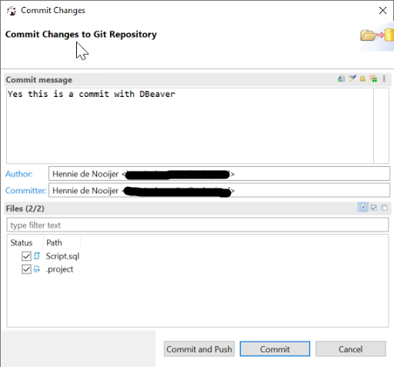Sort files by the Status column header
394x367 pixels.
22,242
